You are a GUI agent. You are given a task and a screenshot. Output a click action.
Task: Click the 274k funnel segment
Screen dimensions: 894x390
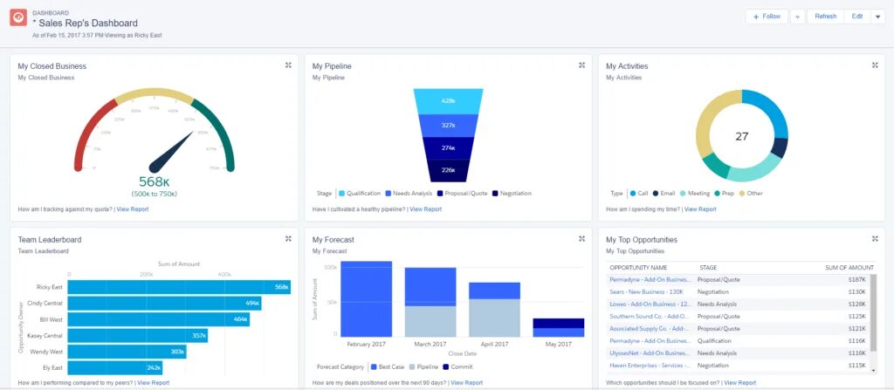pyautogui.click(x=448, y=147)
